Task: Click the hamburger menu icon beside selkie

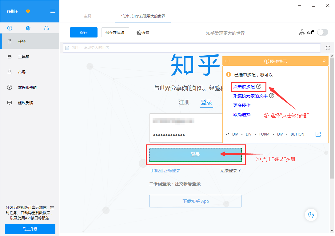Action: point(53,11)
